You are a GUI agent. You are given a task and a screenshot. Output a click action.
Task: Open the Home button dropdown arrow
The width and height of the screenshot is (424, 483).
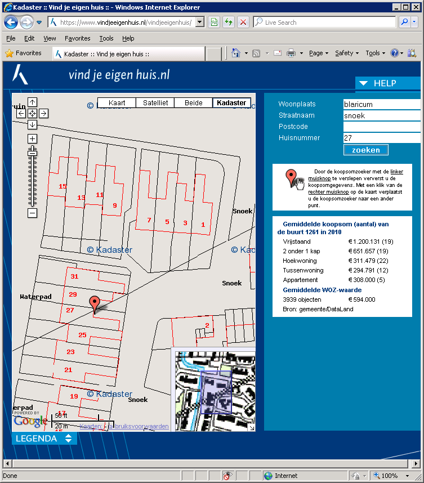(x=246, y=53)
